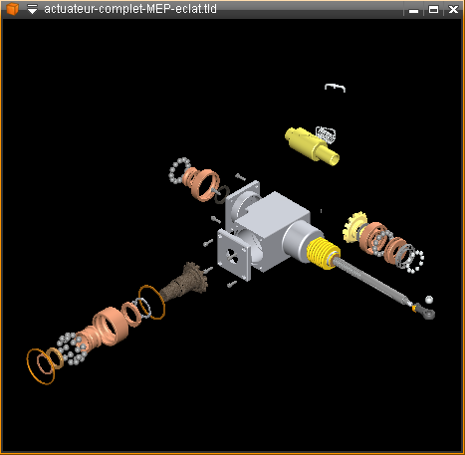Click the orange cube document icon
The height and width of the screenshot is (455, 465).
point(12,9)
